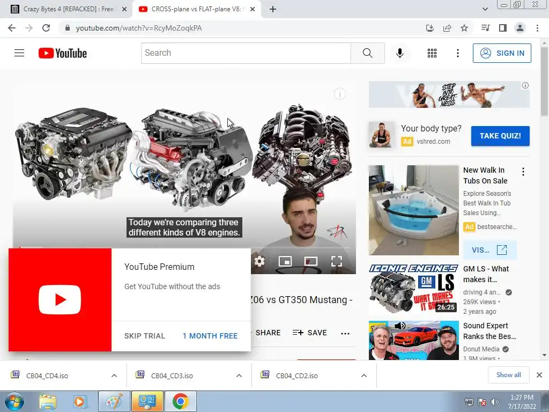Open the Chrome profile avatar

point(520,28)
